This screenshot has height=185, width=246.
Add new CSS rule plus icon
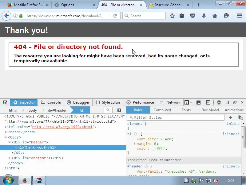230,117
